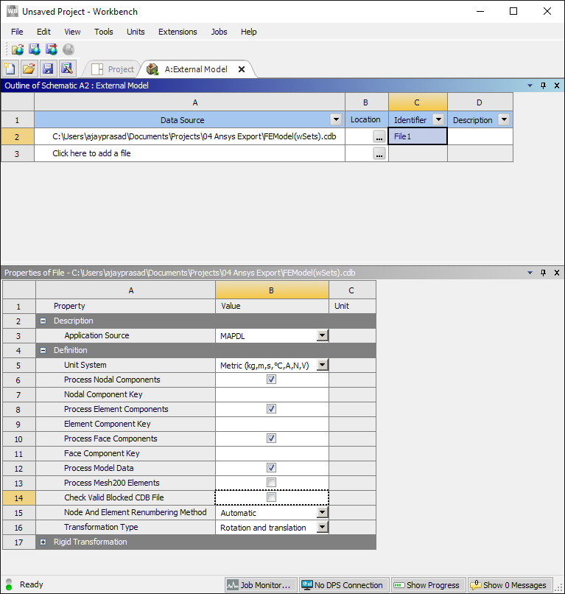Open the View menu
The width and height of the screenshot is (565, 594).
coord(72,32)
